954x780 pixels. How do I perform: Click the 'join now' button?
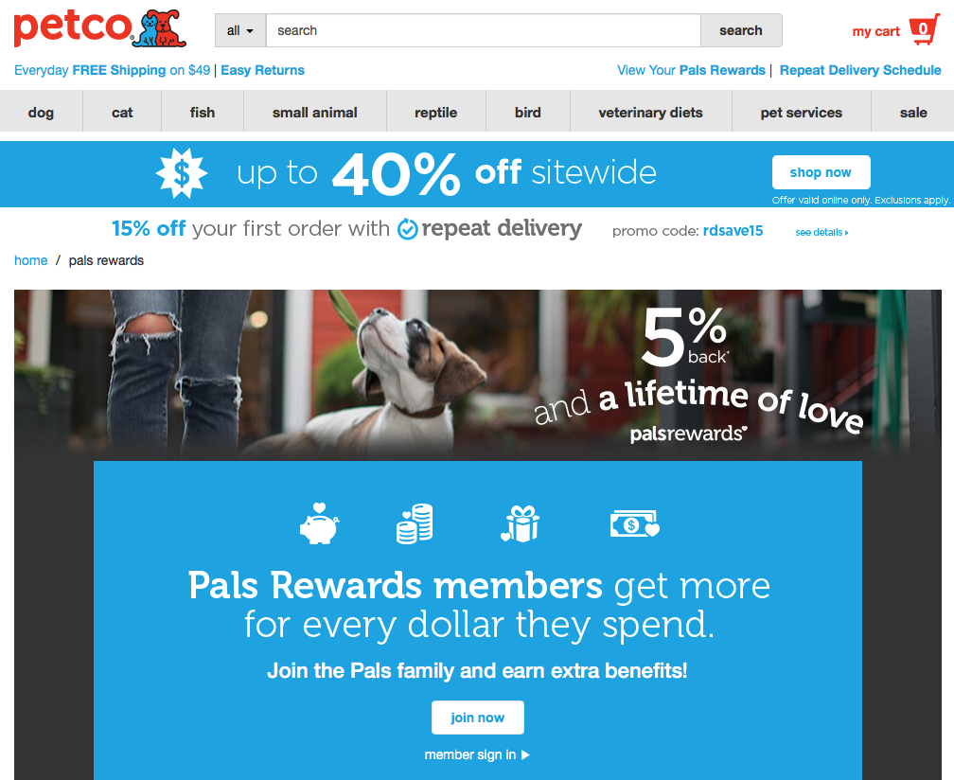478,718
